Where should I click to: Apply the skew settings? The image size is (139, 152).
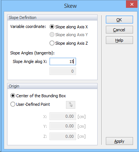pos(119,141)
